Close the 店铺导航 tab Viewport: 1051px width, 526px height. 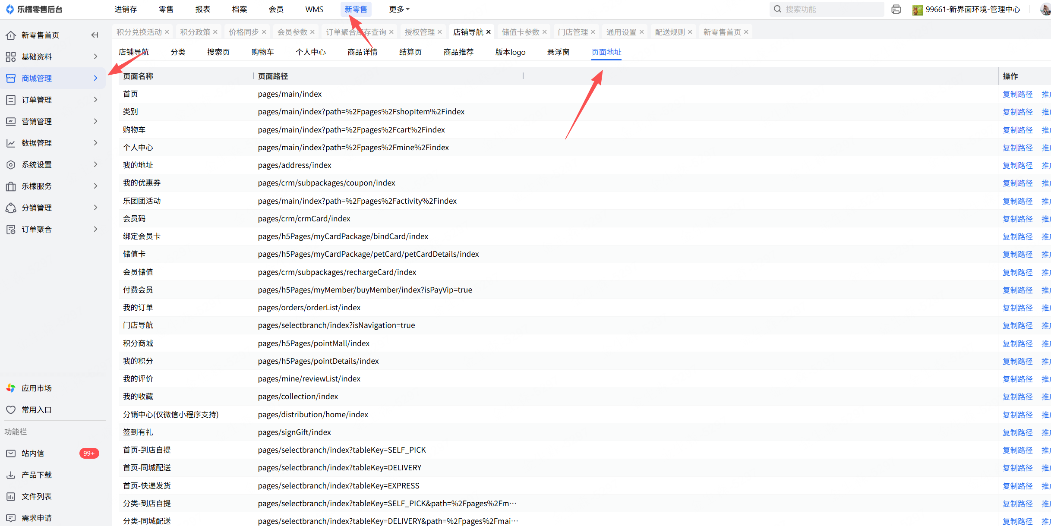point(489,32)
